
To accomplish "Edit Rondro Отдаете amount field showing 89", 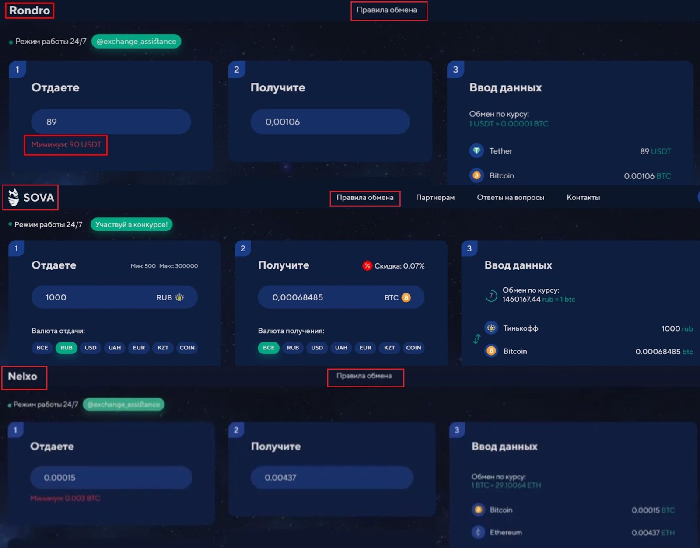I will [x=111, y=122].
